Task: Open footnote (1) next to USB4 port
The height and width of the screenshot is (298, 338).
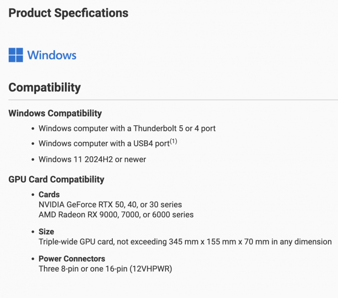Action: tap(173, 142)
